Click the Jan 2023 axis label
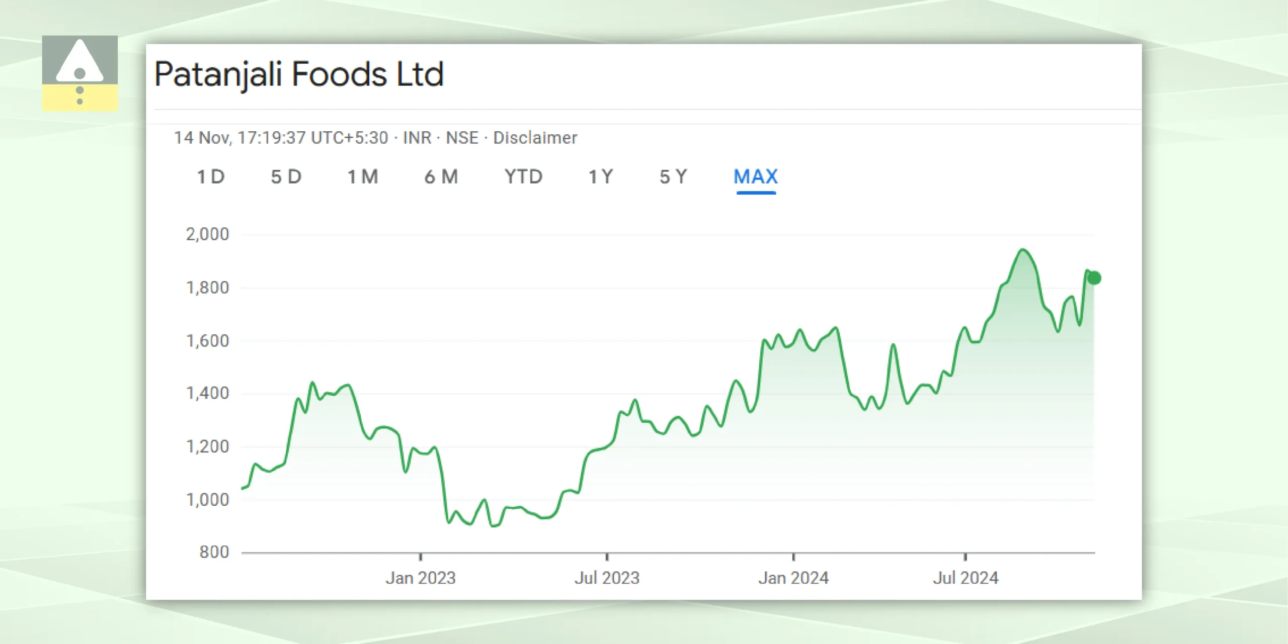 click(421, 578)
